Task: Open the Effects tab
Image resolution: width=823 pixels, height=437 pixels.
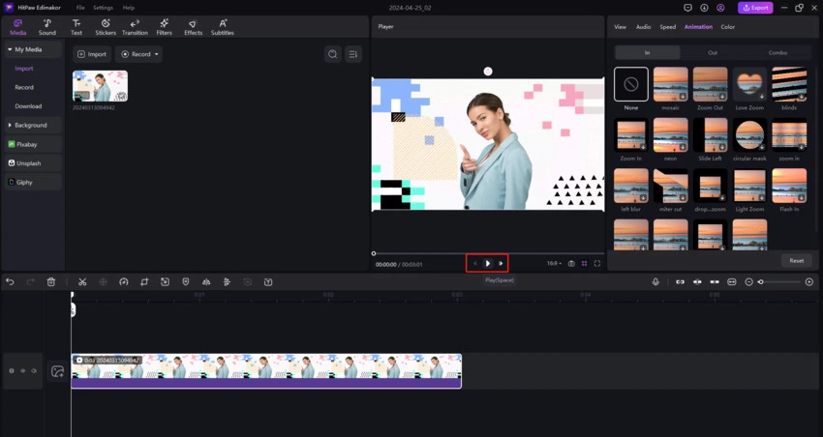Action: [193, 27]
